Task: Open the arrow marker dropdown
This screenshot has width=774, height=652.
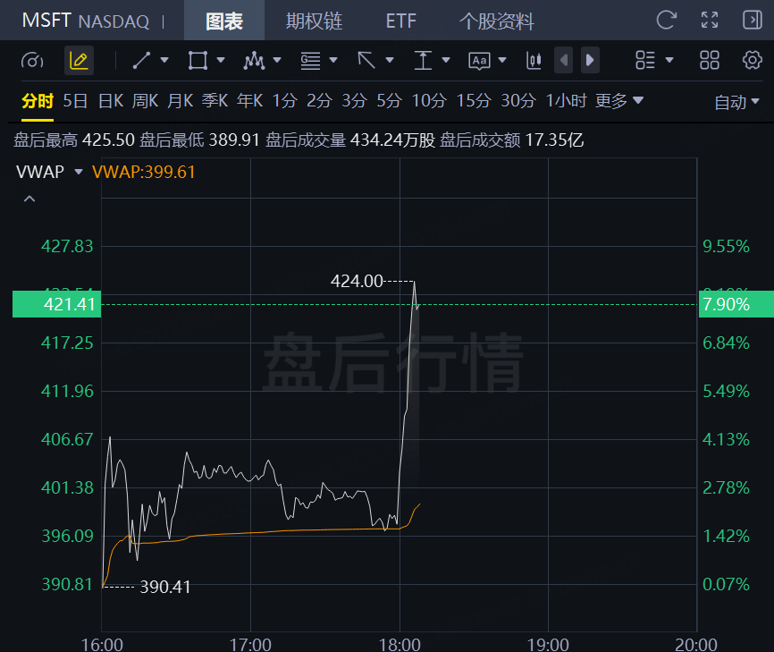Action: pos(390,60)
